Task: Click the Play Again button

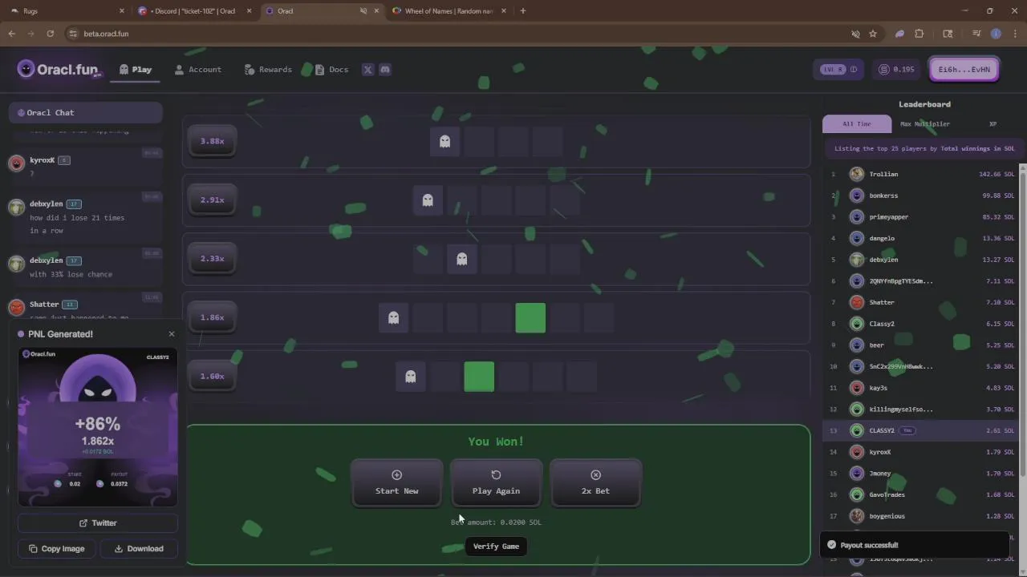Action: click(496, 483)
